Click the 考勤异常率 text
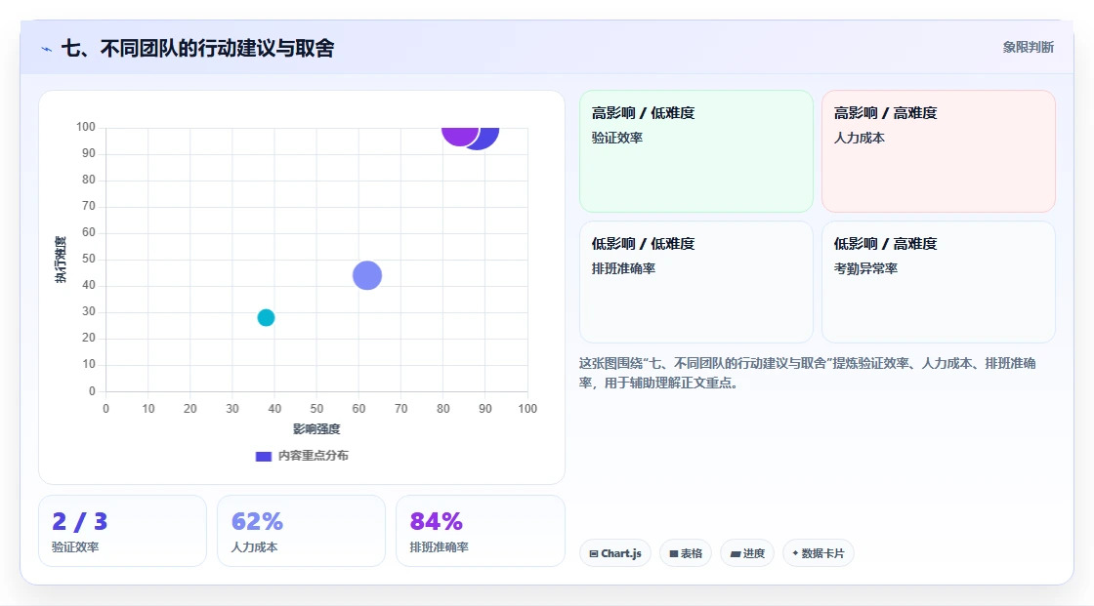Screen dimensions: 1094x606 point(865,268)
